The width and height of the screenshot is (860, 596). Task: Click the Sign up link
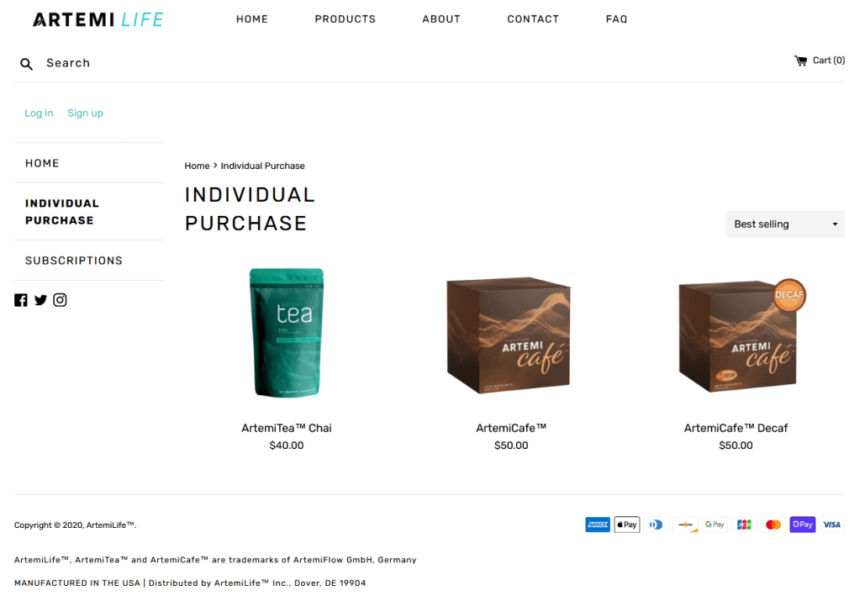pos(85,113)
